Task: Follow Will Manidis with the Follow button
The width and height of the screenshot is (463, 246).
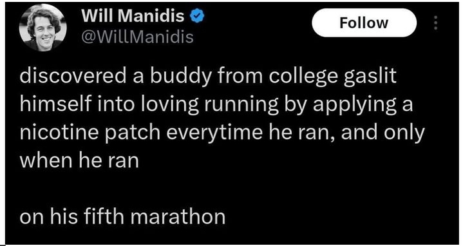Action: click(x=364, y=23)
